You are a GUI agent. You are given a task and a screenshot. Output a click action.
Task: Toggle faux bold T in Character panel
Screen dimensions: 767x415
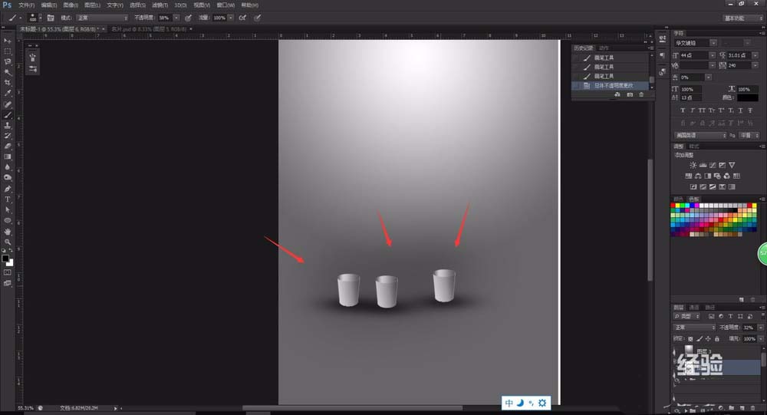[x=683, y=110]
